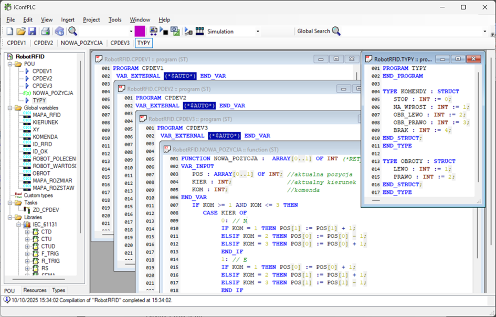Expand the CTD library block node
This screenshot has width=496, height=317.
[x=27, y=232]
